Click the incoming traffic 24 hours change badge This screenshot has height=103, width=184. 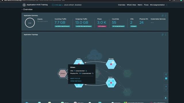(62, 26)
